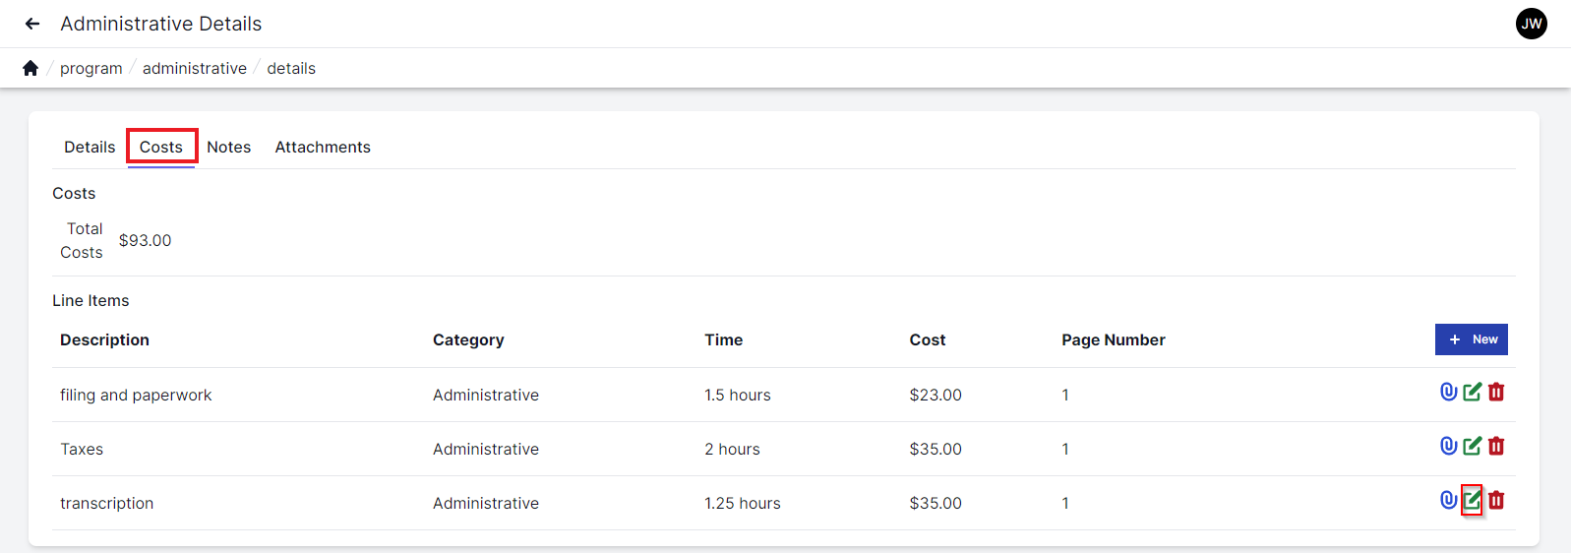Open attachments for the transcription row

click(1448, 500)
